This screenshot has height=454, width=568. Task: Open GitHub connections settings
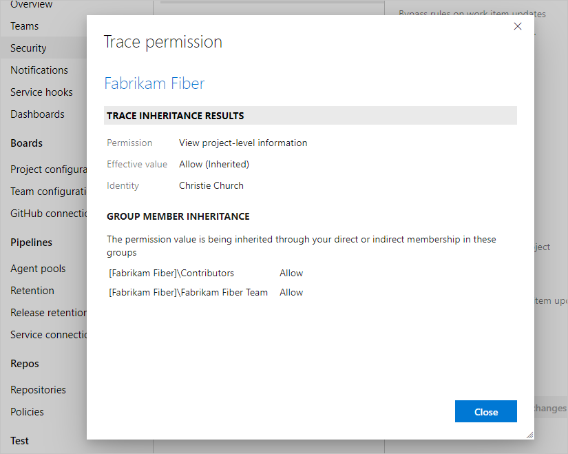(x=43, y=213)
